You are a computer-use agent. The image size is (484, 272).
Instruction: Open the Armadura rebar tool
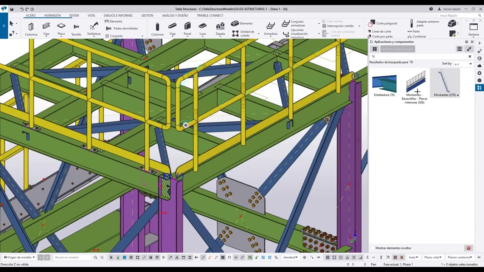(270, 29)
